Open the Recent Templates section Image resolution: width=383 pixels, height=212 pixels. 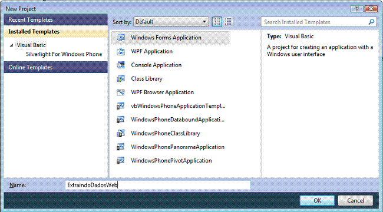[56, 20]
